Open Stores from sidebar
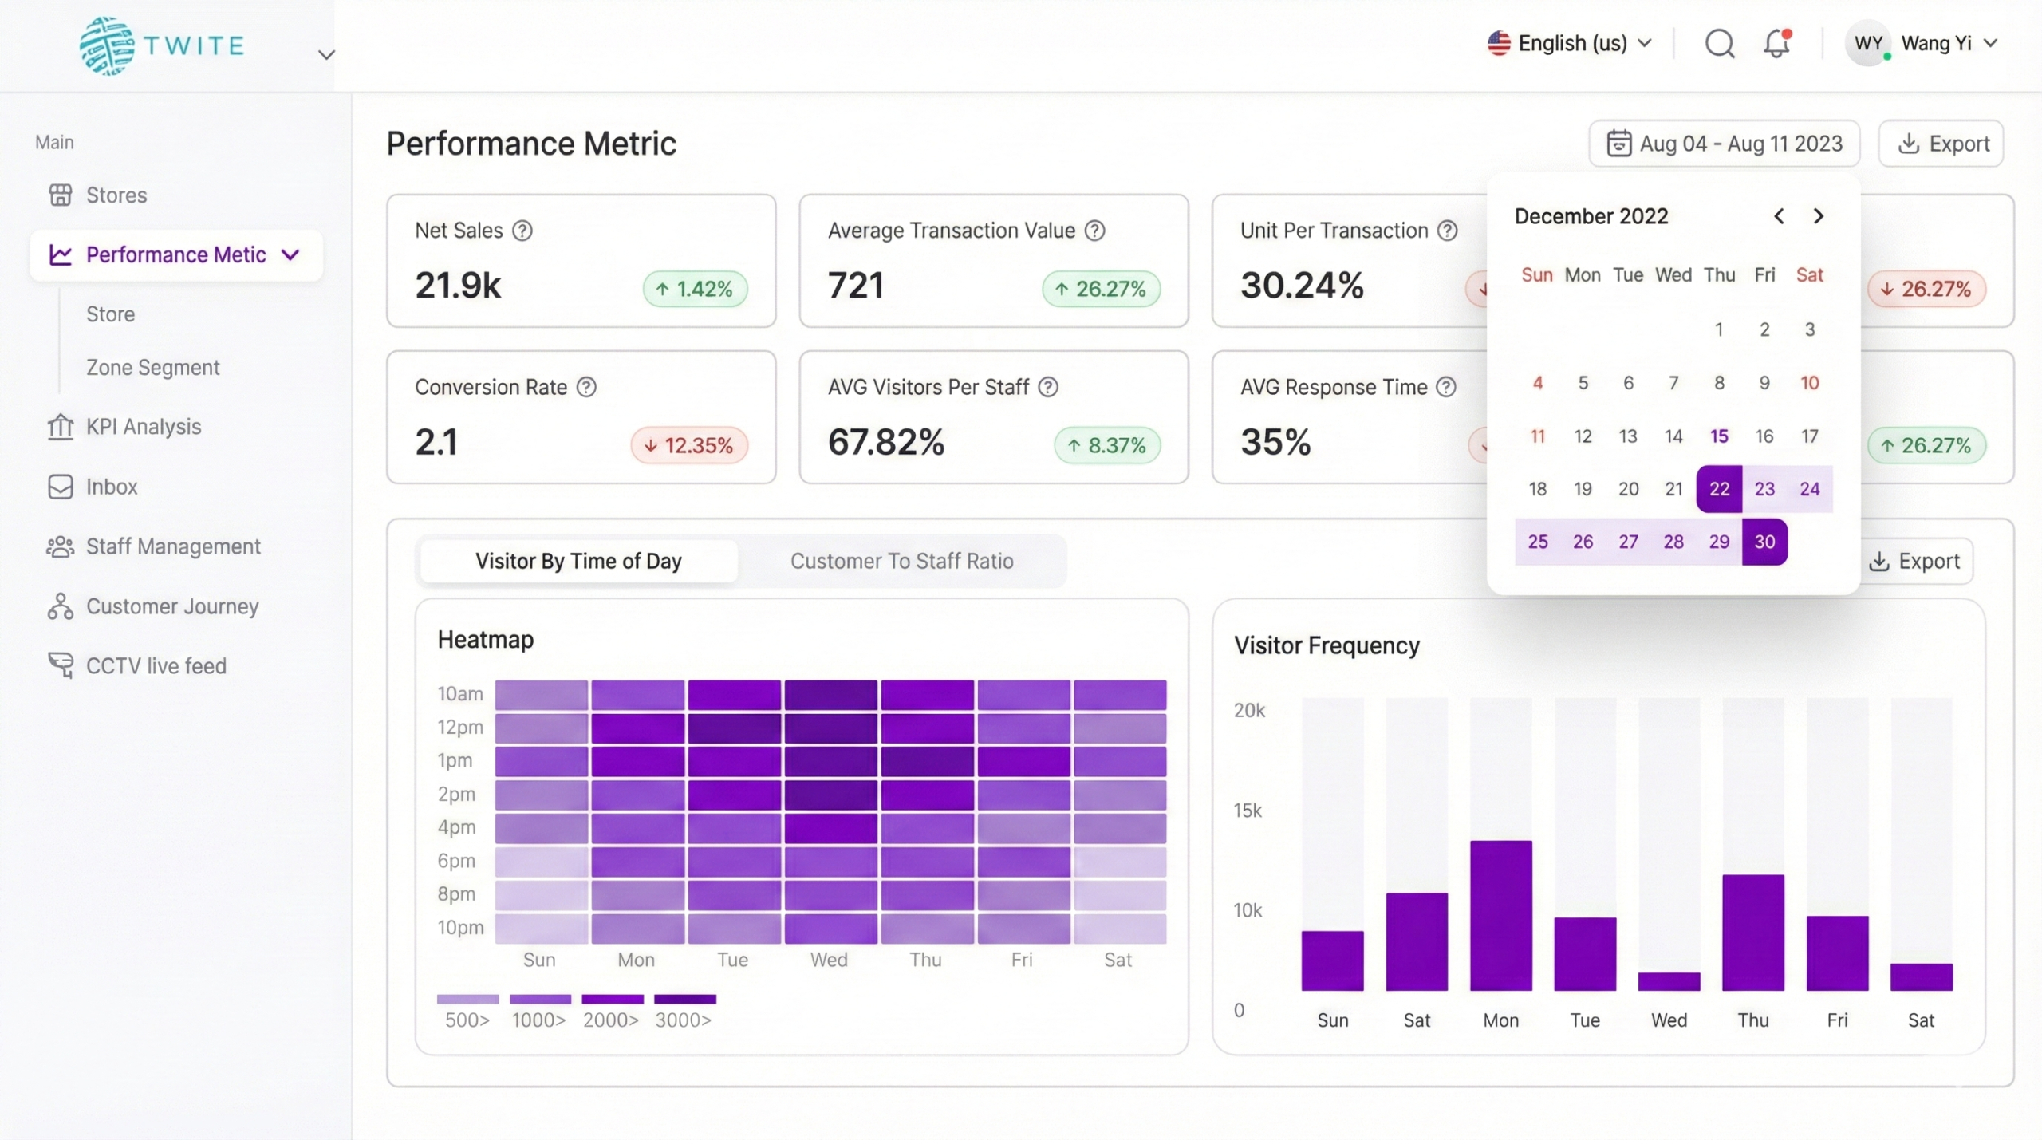This screenshot has width=2042, height=1140. [x=116, y=195]
